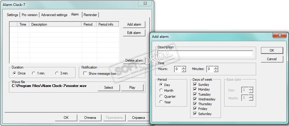Uncheck the Friday checkbox
This screenshot has width=289, height=126.
(195, 109)
